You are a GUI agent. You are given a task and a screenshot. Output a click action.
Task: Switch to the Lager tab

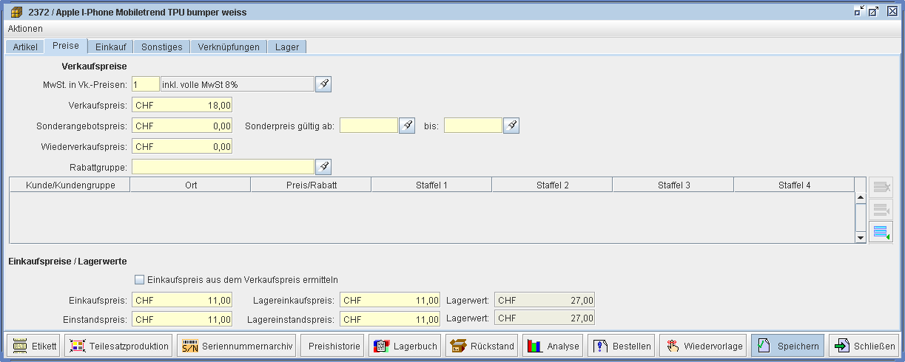pyautogui.click(x=286, y=47)
